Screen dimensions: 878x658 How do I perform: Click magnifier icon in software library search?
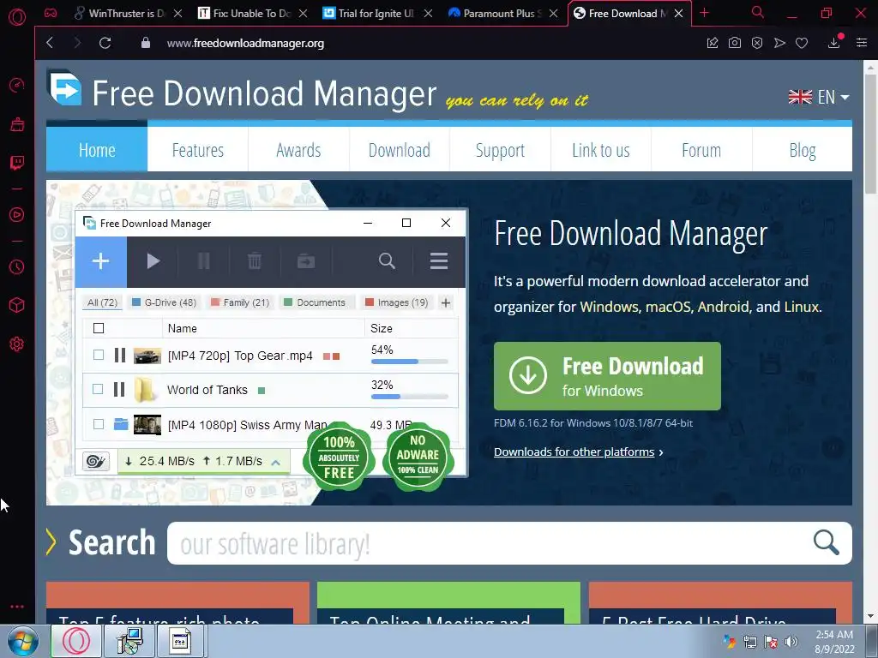point(826,542)
